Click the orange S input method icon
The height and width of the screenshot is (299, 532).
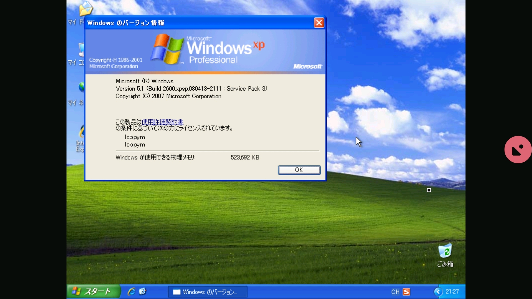pos(406,292)
